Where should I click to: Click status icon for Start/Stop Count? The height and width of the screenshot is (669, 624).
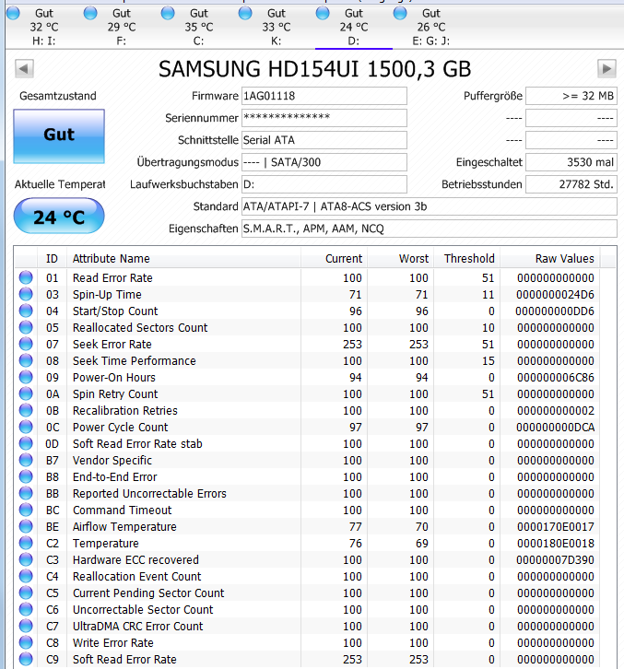26,311
